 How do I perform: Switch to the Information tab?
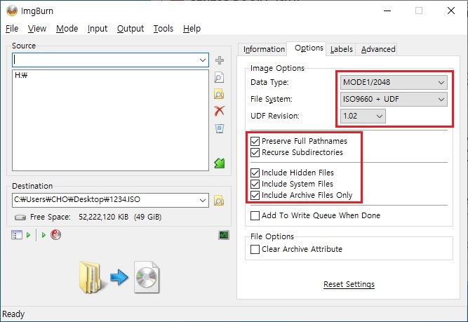tap(264, 49)
